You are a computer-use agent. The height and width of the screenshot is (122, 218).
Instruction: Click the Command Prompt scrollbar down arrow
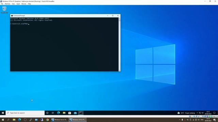(120, 70)
